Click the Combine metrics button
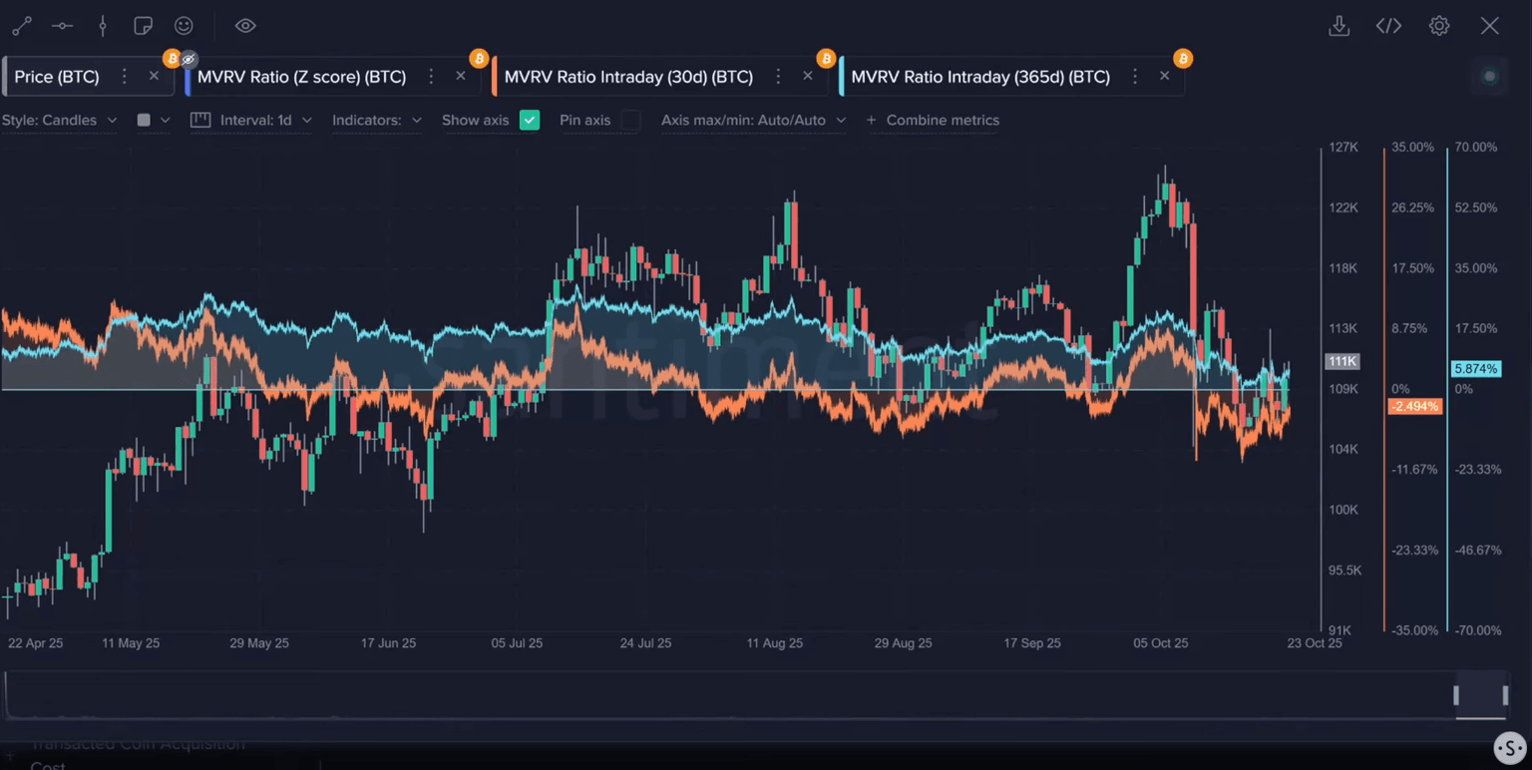This screenshot has width=1532, height=770. click(x=933, y=120)
